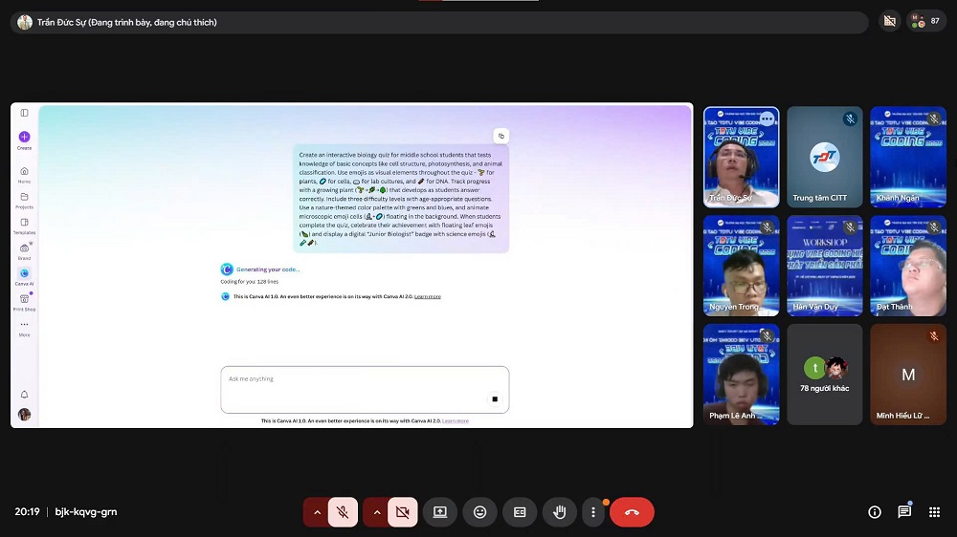Turn on captions button

(x=520, y=512)
